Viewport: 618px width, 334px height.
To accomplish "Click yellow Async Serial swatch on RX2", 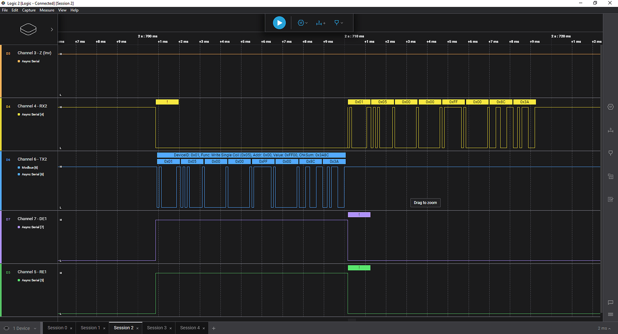I will point(19,115).
